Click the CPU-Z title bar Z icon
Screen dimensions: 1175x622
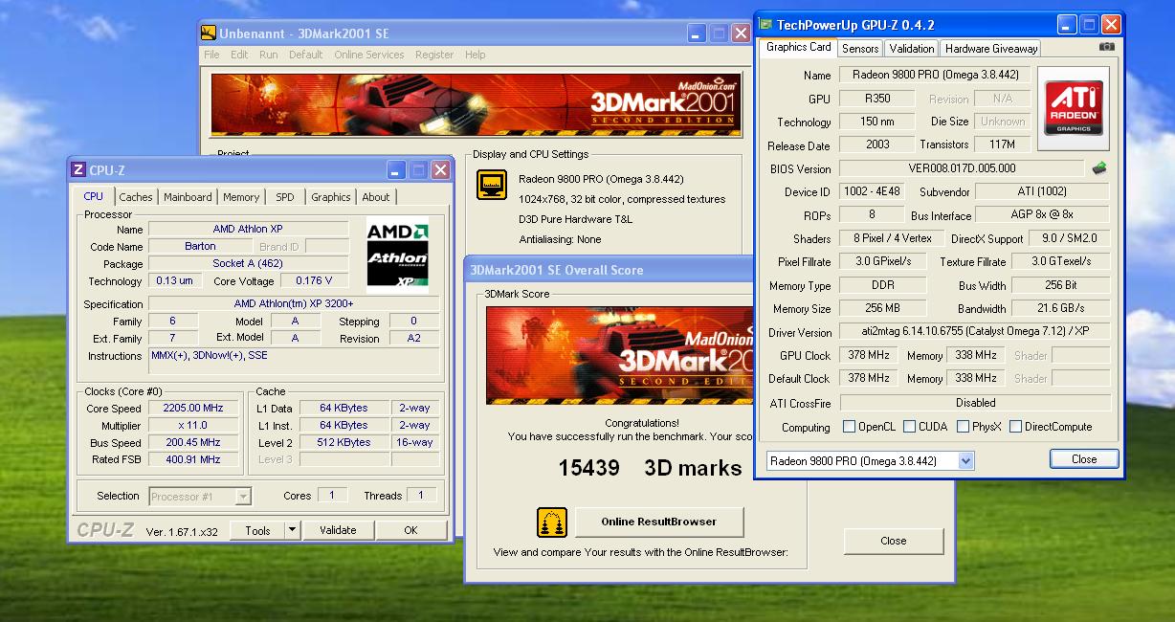(78, 170)
